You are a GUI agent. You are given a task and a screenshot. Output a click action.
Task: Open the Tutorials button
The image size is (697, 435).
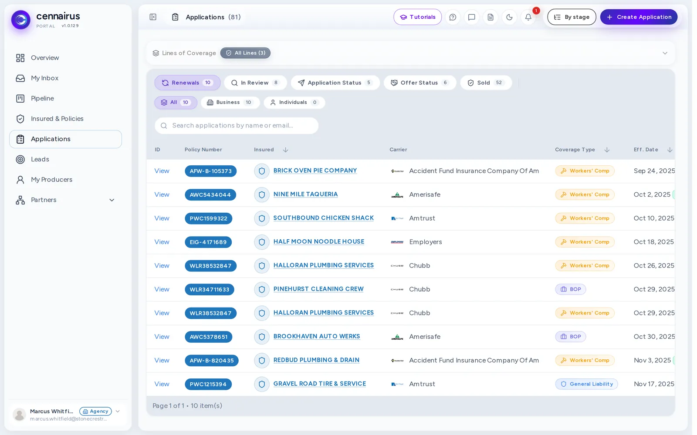[417, 17]
